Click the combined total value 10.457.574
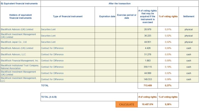Viewport: 199px width, 111px height. pyautogui.click(x=148, y=104)
